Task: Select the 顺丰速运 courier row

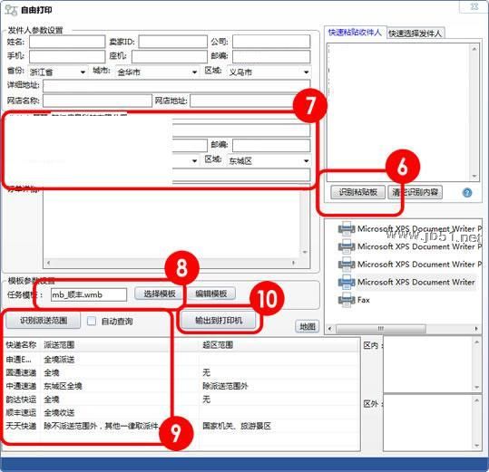Action: (x=181, y=413)
